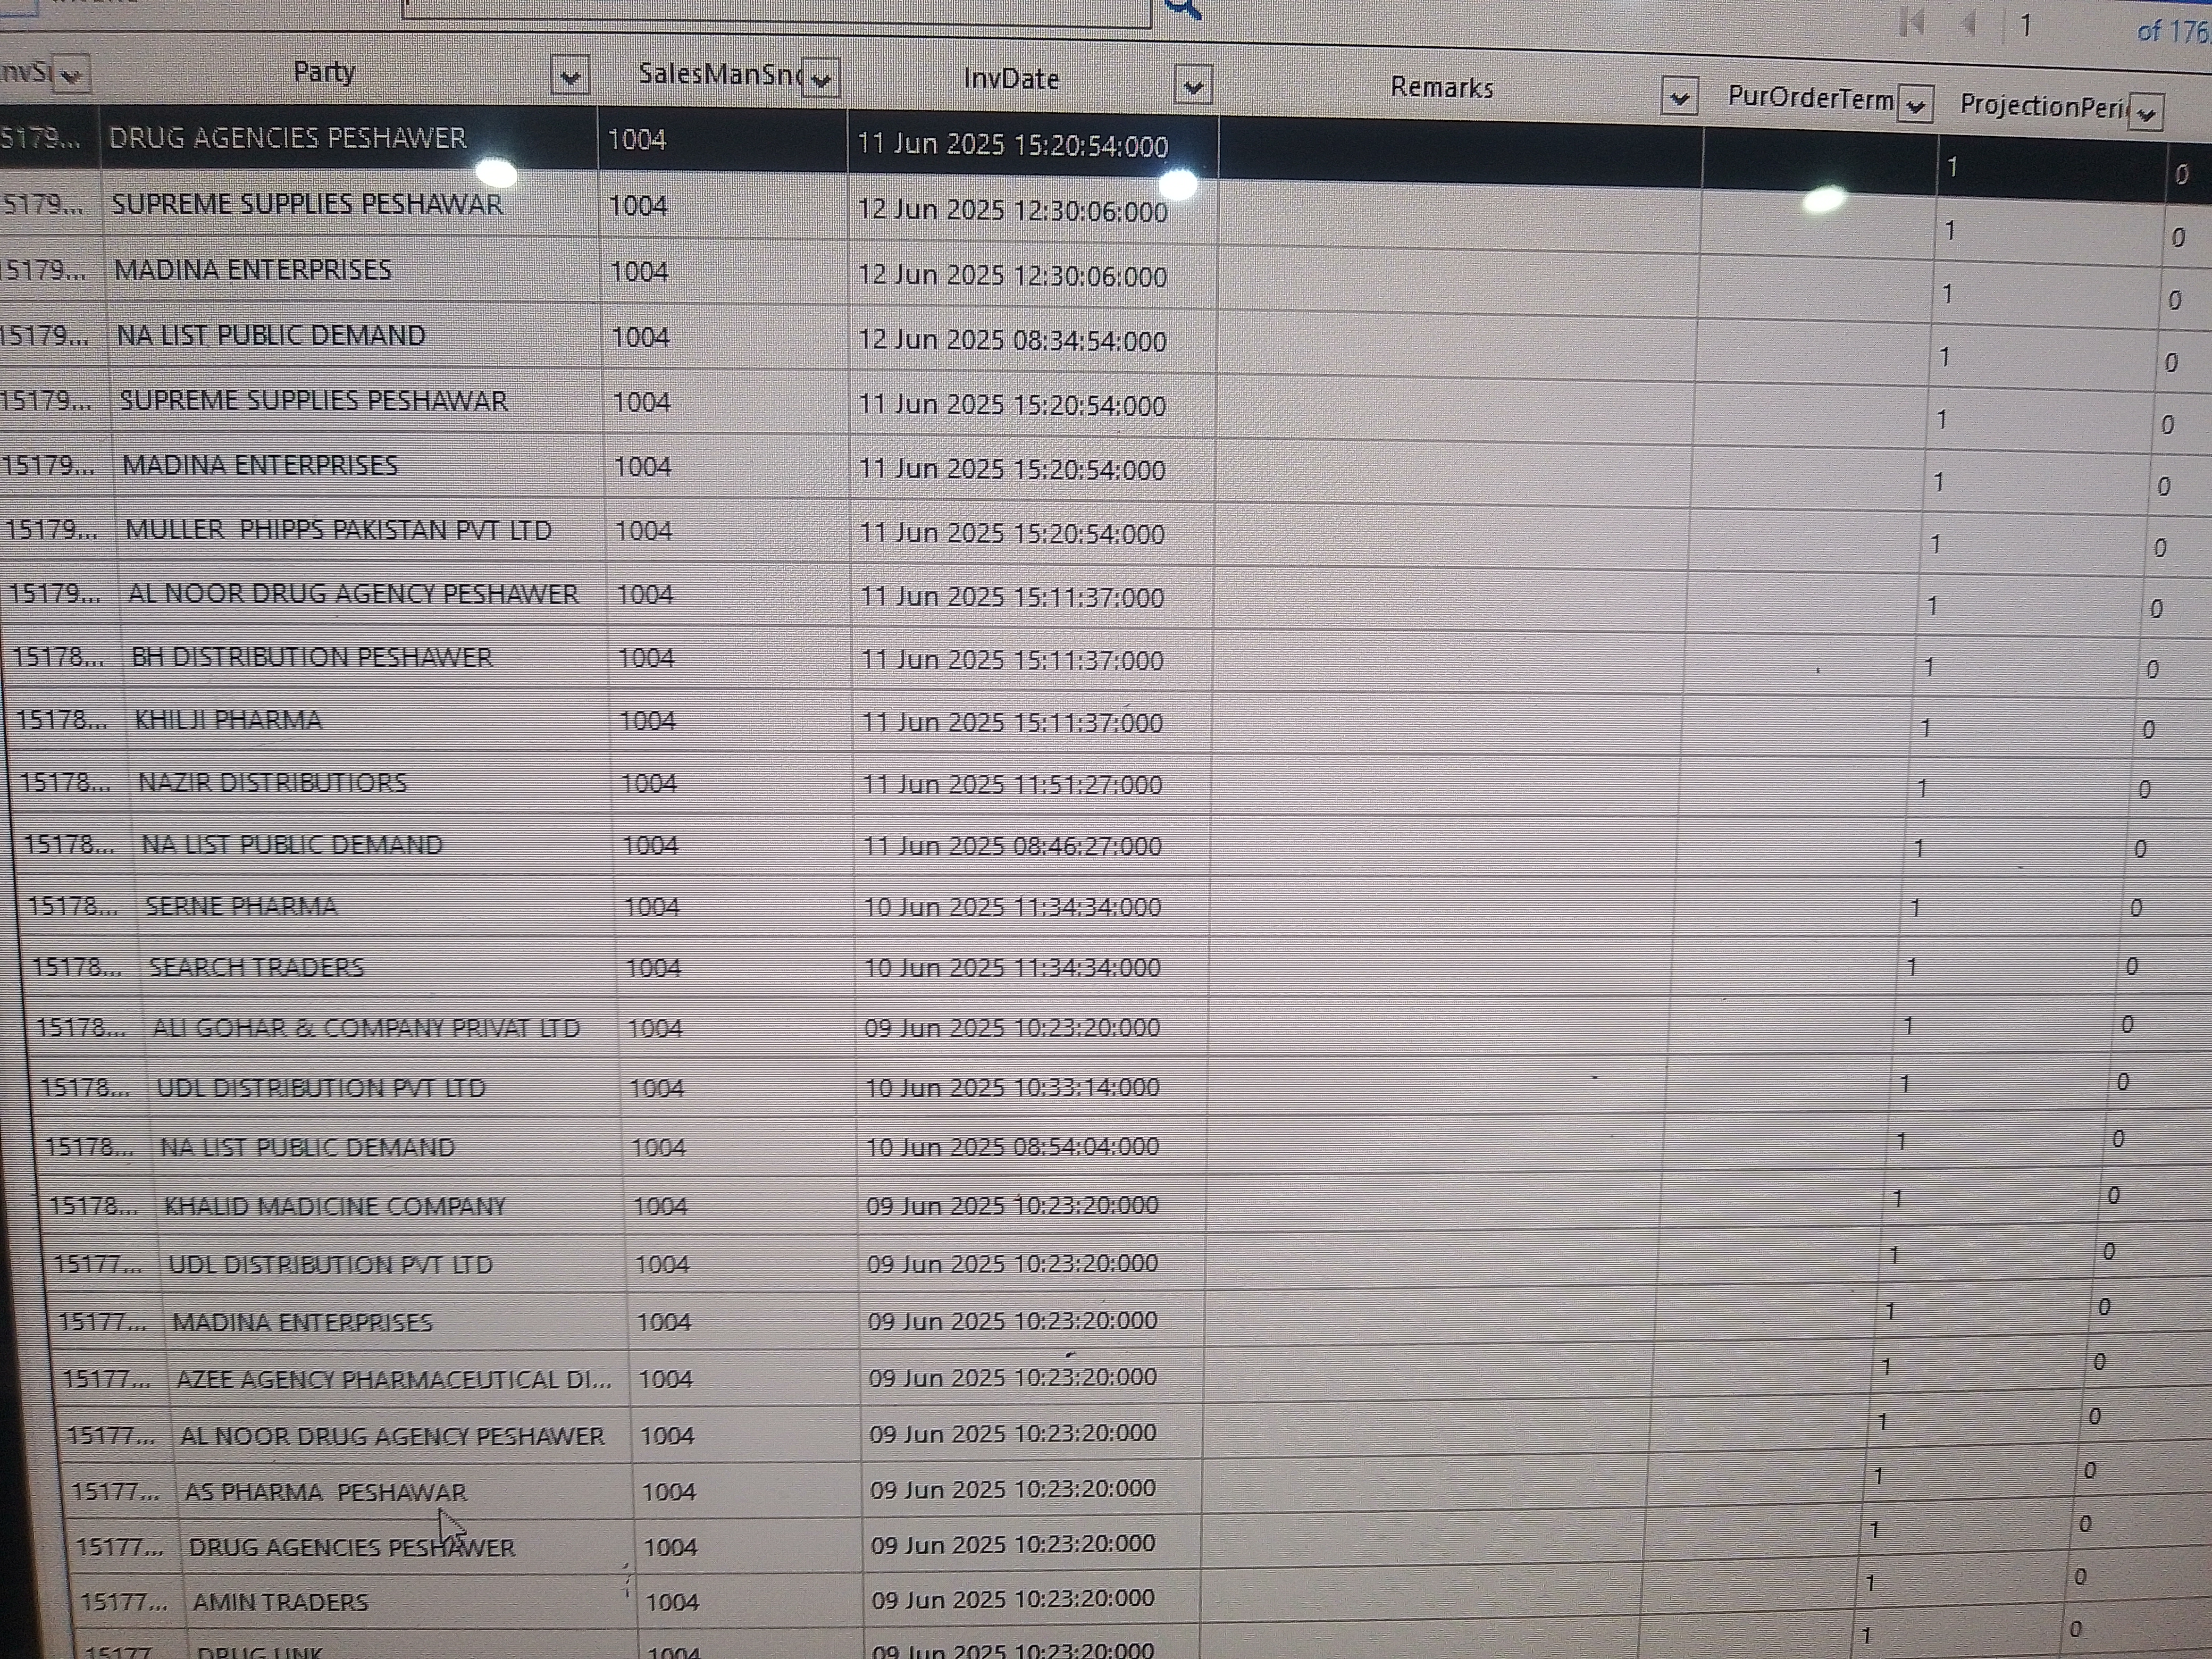This screenshot has width=2212, height=1659.
Task: Click previous page arrow icon
Action: (1969, 23)
